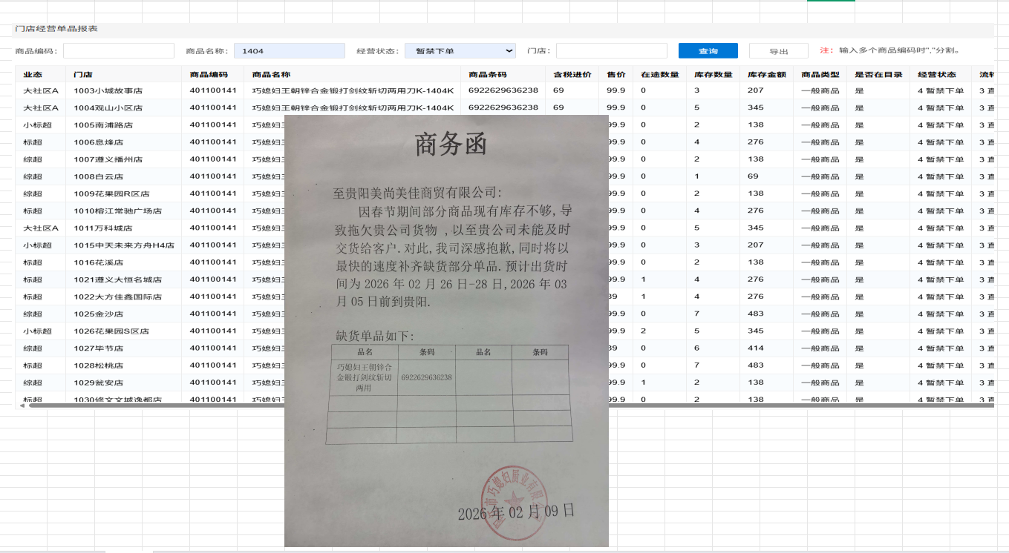Click the 门店 filter input field

611,51
